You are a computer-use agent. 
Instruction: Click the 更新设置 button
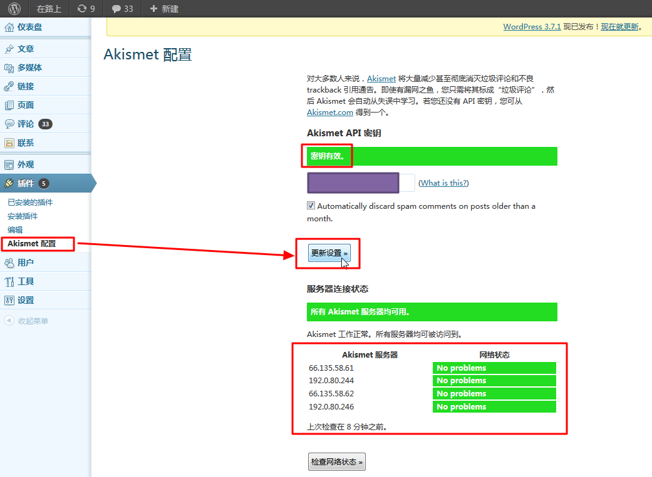tap(329, 253)
